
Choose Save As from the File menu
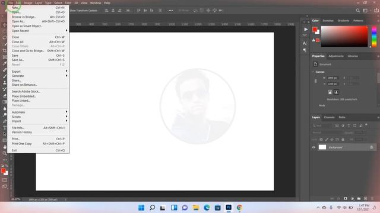pos(38,60)
